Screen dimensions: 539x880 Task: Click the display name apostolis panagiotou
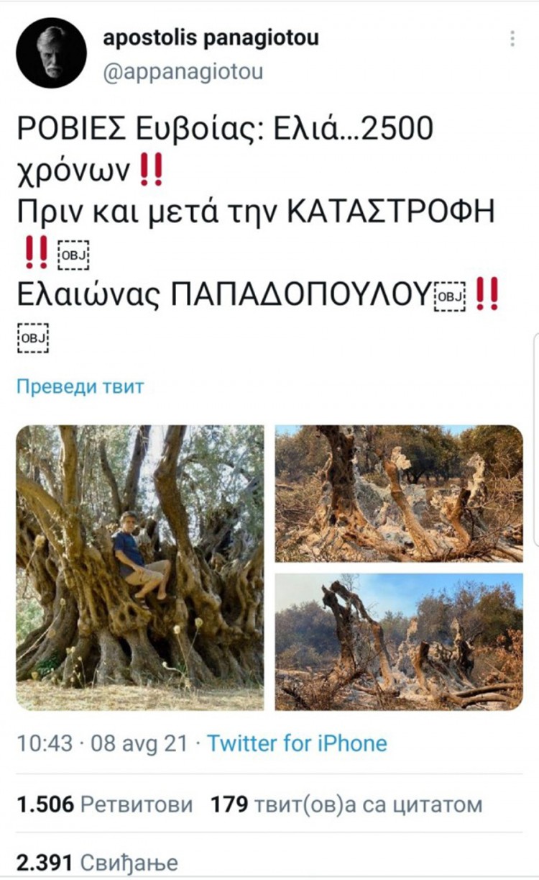211,38
